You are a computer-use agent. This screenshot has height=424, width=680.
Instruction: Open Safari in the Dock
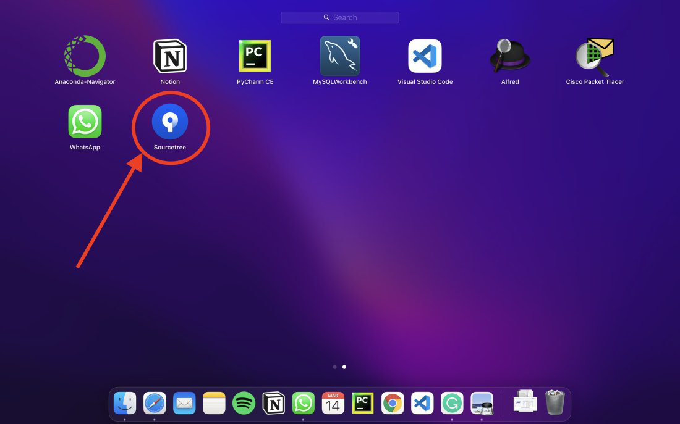pyautogui.click(x=155, y=403)
